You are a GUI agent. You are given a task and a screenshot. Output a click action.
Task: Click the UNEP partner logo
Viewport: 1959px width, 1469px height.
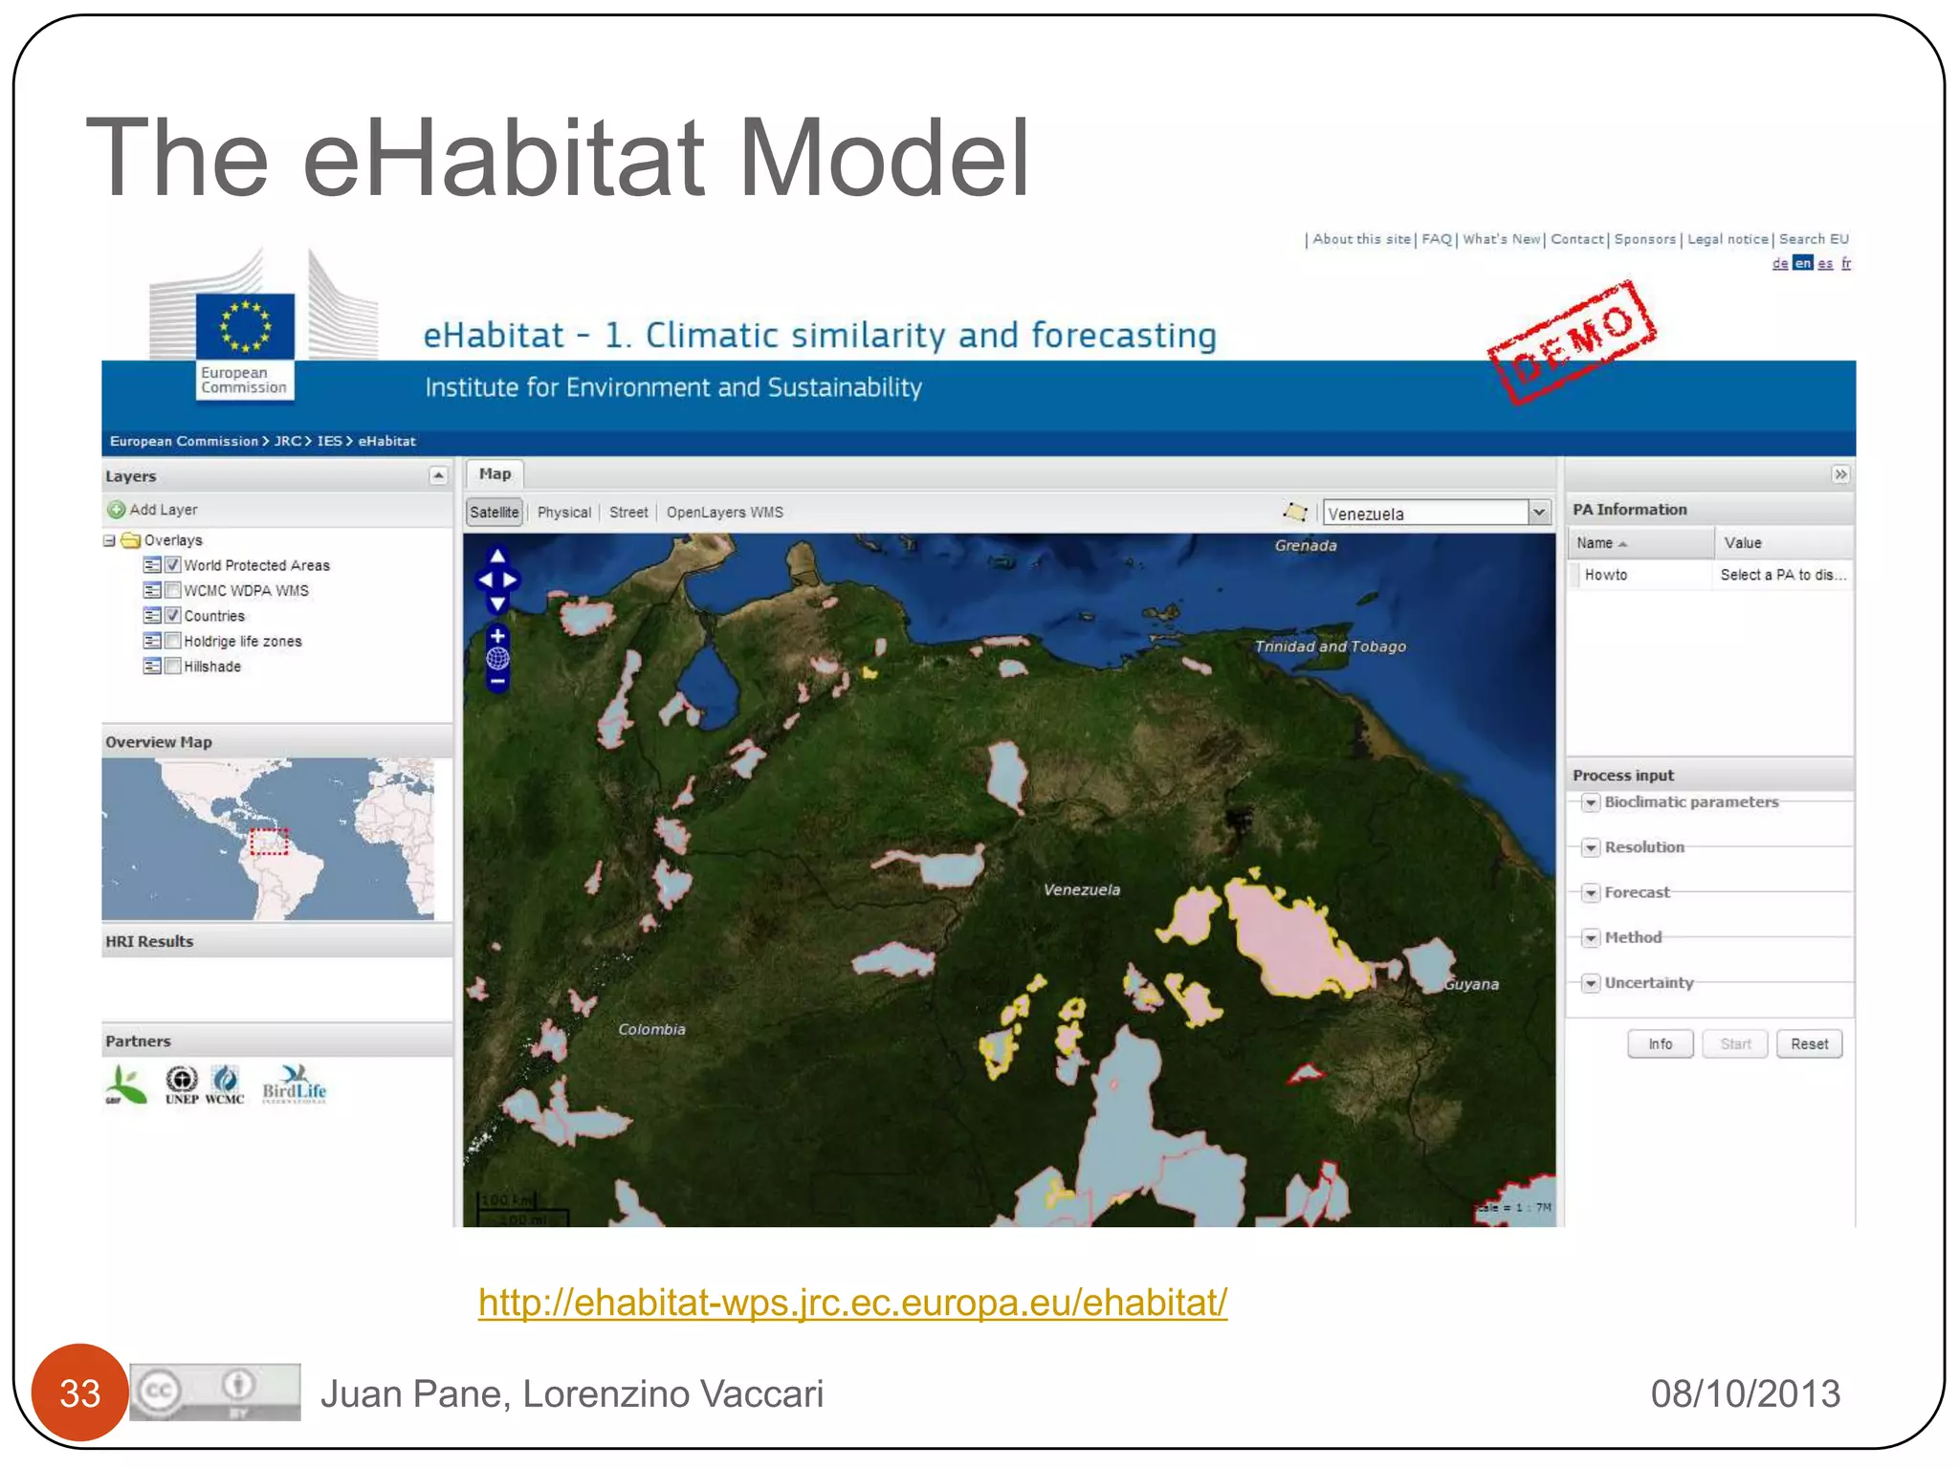(182, 1085)
